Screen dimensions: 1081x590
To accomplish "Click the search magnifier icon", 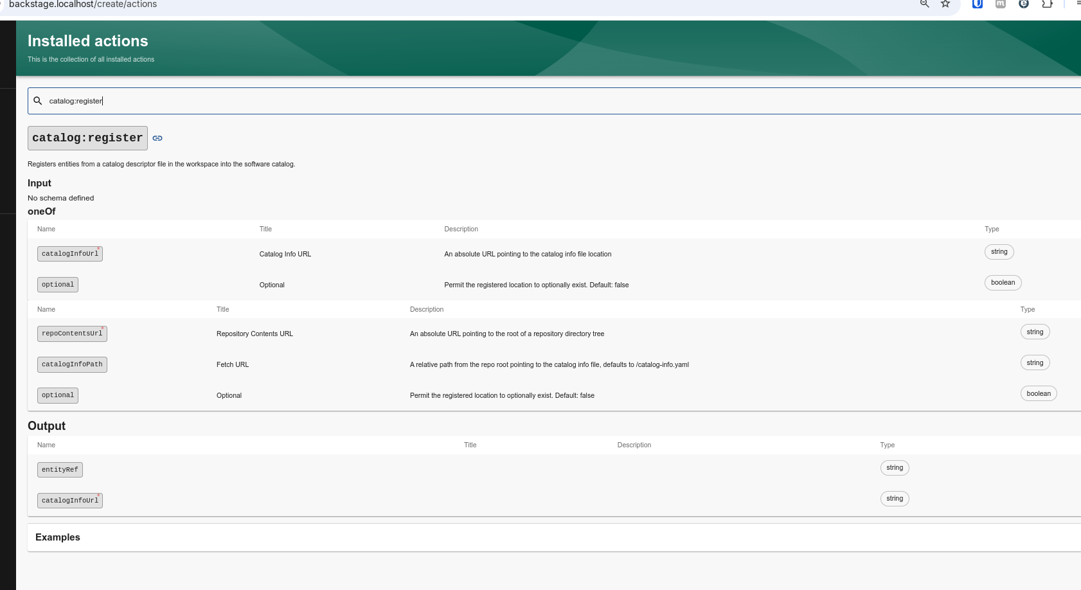I will pyautogui.click(x=38, y=101).
